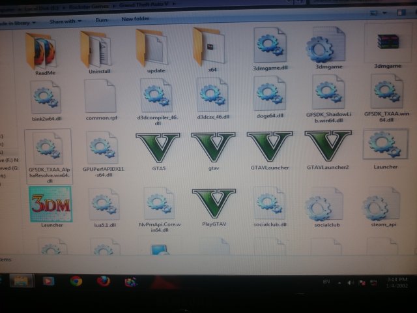Open the GTA5 application icon
The image size is (417, 313).
coord(158,148)
